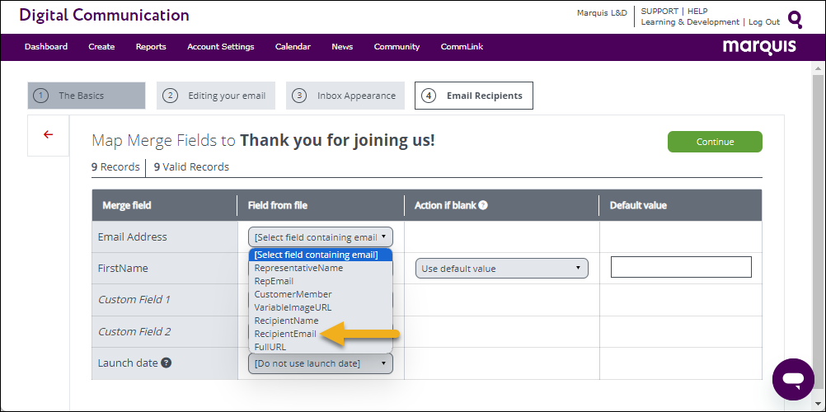Go to The Basics step tab
Screen dimensions: 826x412
86,96
